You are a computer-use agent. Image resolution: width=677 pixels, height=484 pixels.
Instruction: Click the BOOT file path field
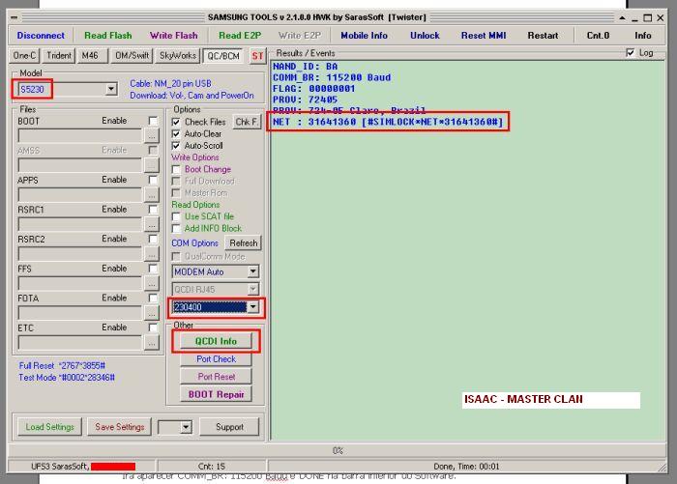(80, 136)
